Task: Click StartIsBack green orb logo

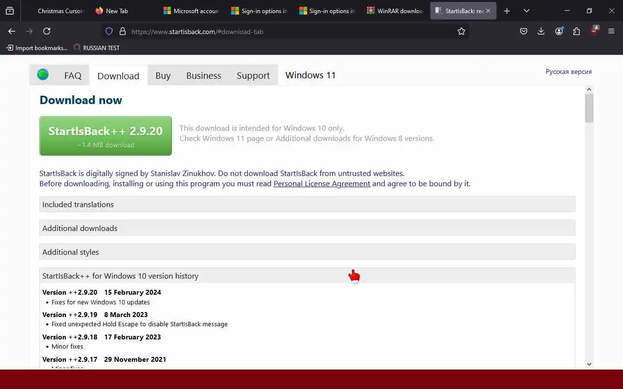Action: [x=43, y=74]
